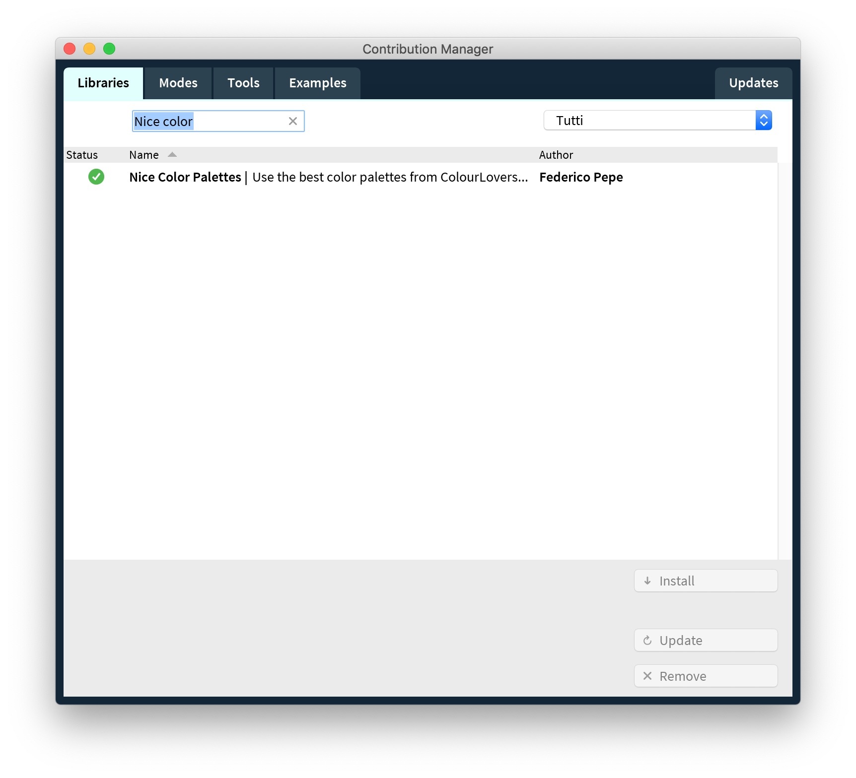Sort by the Status column header
Screen dimensions: 856x778
point(82,155)
